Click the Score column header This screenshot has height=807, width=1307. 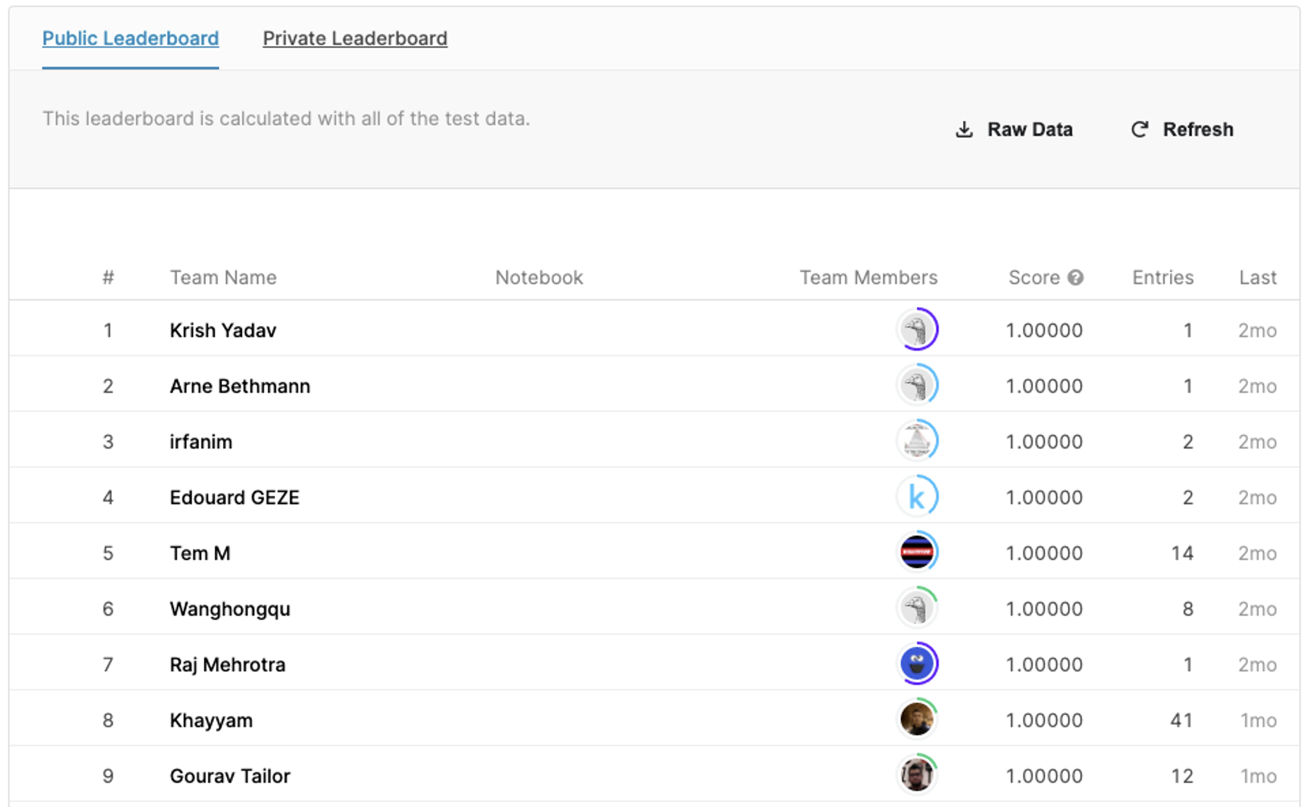click(1033, 277)
